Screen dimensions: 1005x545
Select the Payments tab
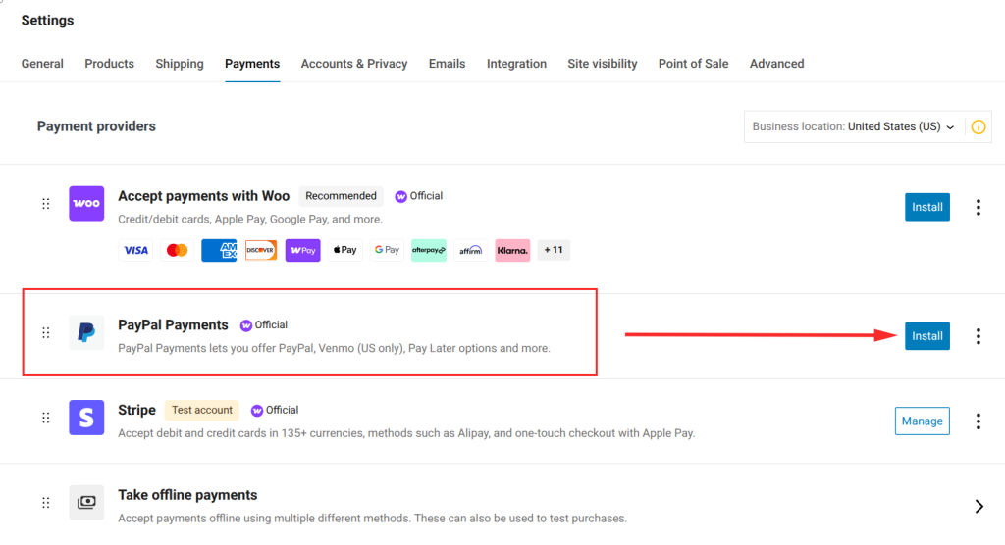[x=252, y=64]
